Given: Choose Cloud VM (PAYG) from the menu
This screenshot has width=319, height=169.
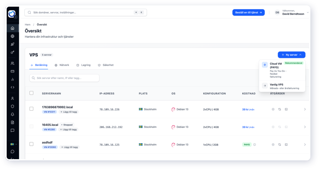Looking at the screenshot, I should click(282, 70).
